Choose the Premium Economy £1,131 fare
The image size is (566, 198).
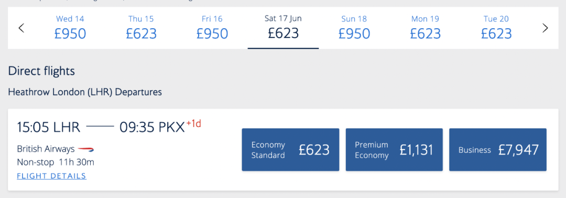(394, 150)
